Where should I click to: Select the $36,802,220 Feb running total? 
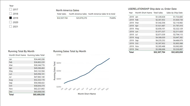39,62
